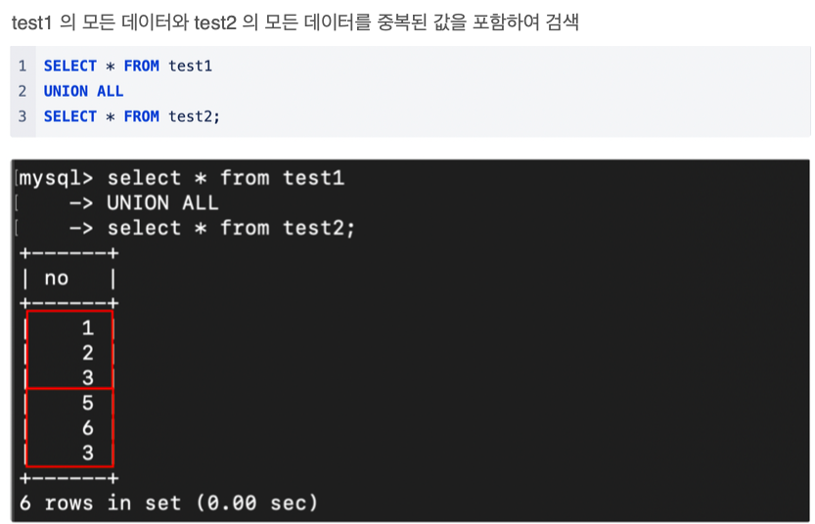Click value 5 in second red box
The width and height of the screenshot is (815, 524).
pos(88,403)
